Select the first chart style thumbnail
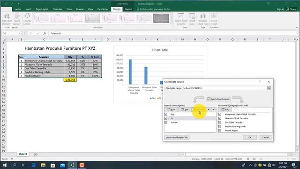This screenshot has height=169, width=300. [x=41, y=18]
